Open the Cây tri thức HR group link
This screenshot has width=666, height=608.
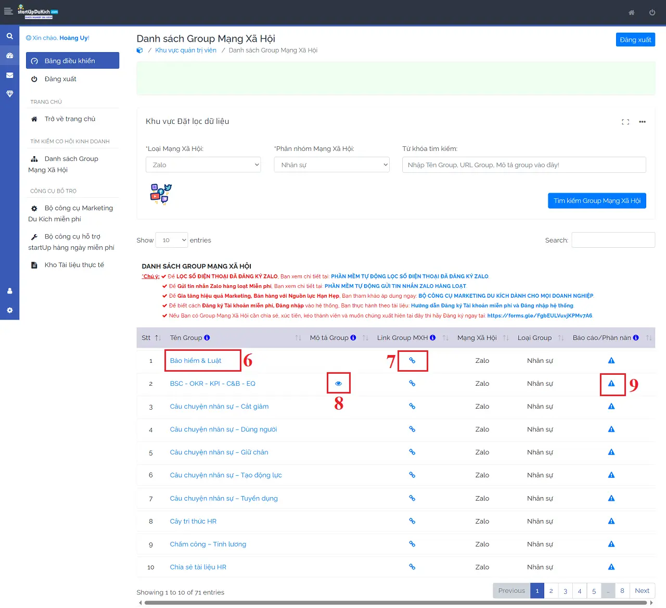tap(193, 521)
